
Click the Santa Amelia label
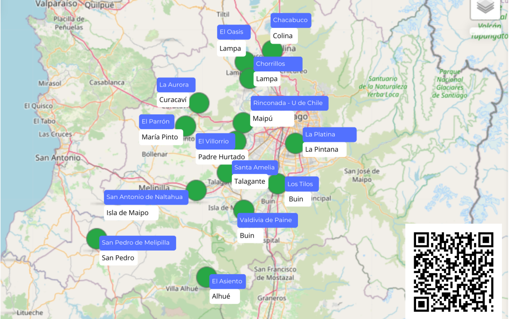(x=255, y=167)
